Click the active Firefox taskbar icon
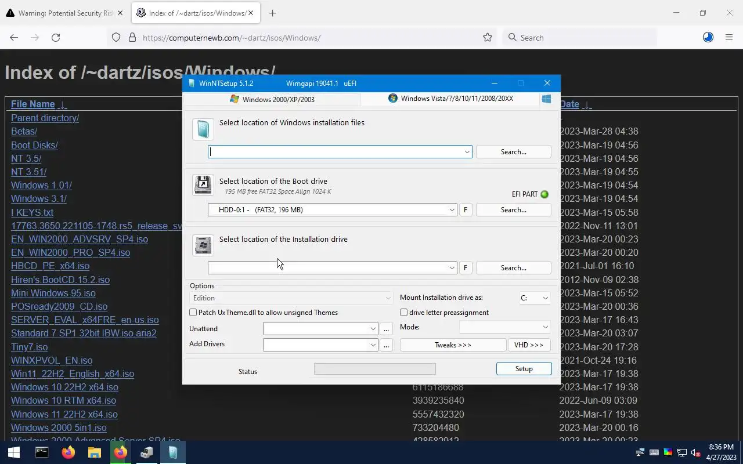Image resolution: width=743 pixels, height=464 pixels. [x=120, y=452]
